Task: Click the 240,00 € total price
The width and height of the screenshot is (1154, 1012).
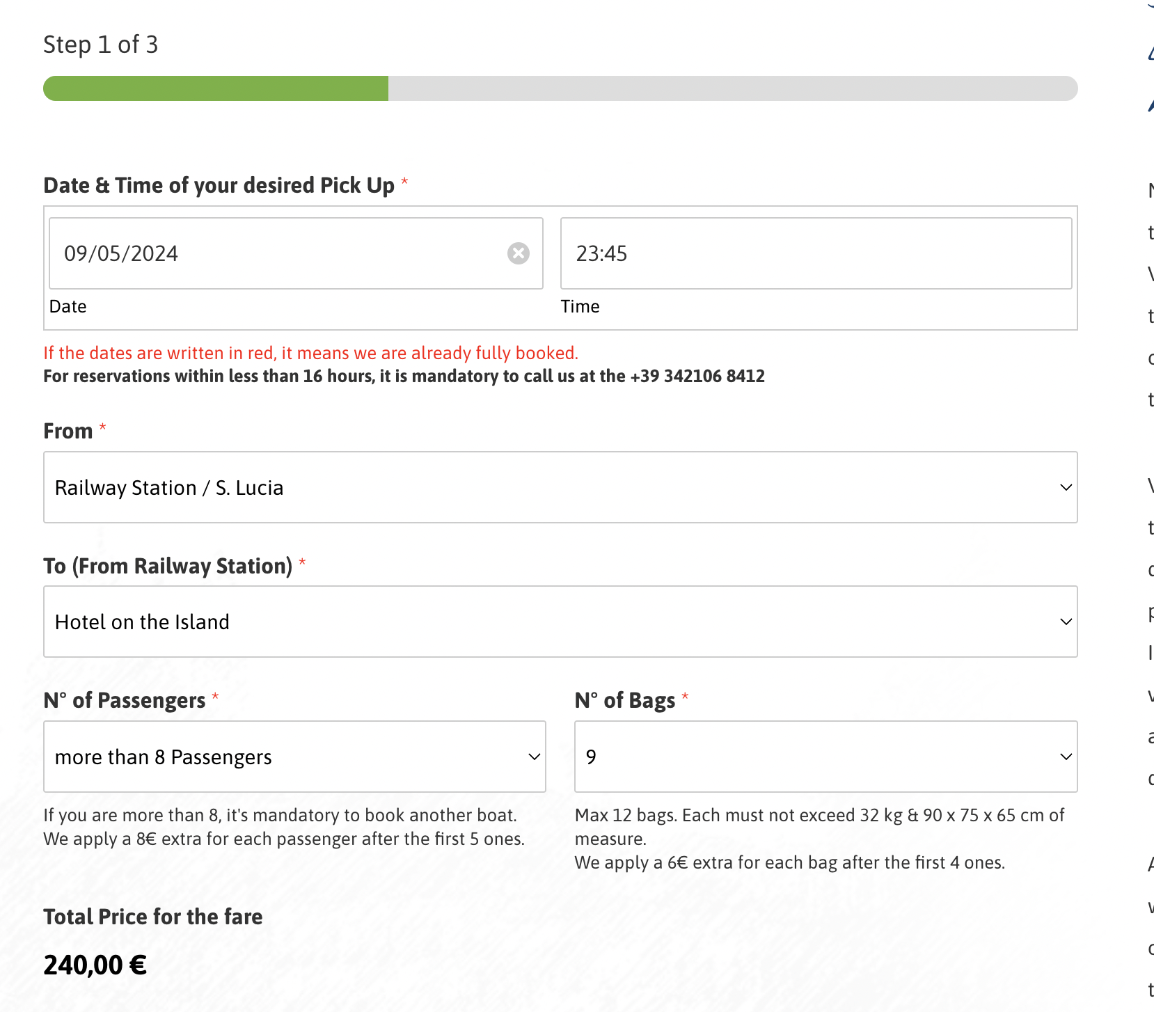Action: point(95,965)
